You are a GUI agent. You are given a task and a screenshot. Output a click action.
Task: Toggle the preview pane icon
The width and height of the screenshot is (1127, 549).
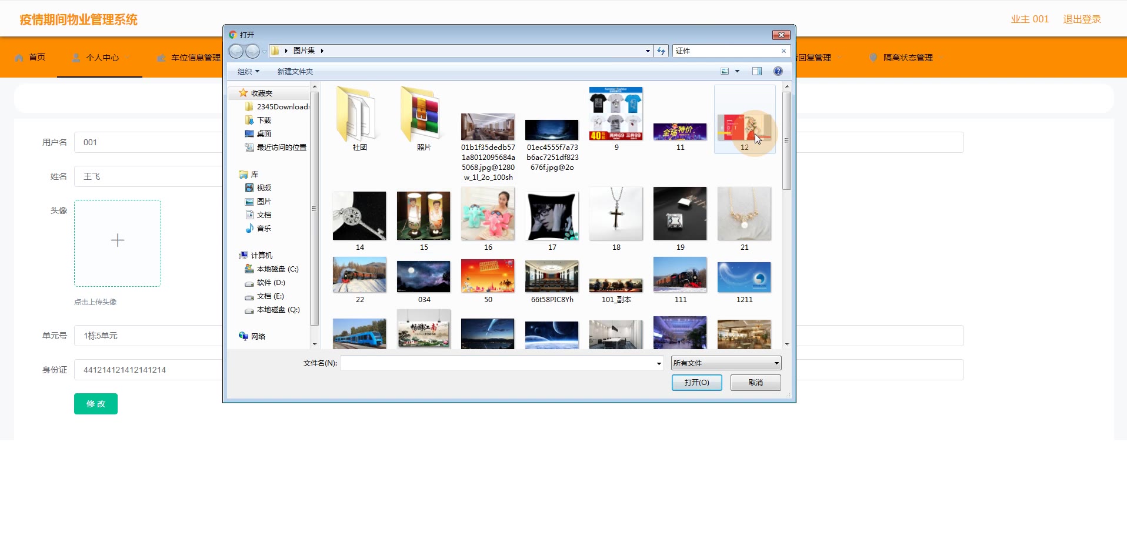tap(757, 71)
